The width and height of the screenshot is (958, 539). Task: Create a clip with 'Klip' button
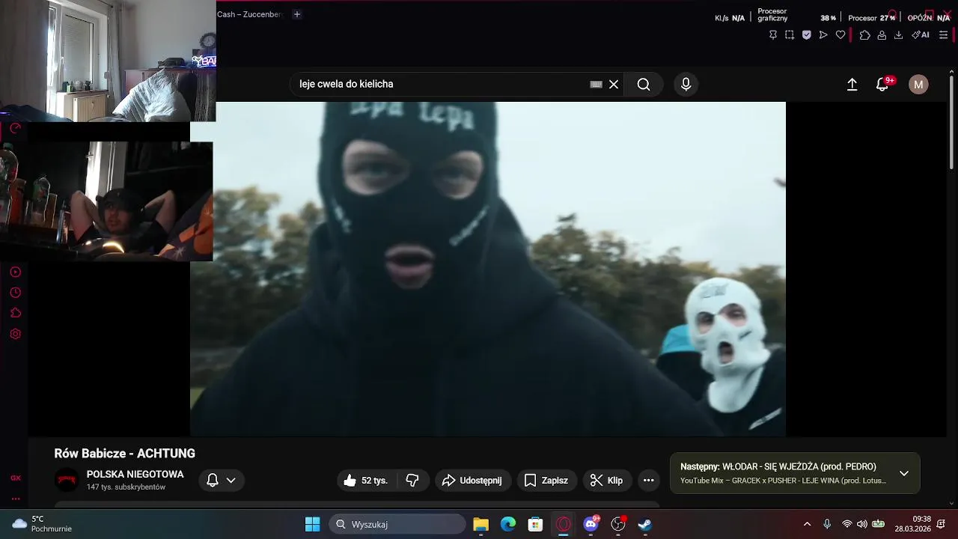(x=607, y=481)
